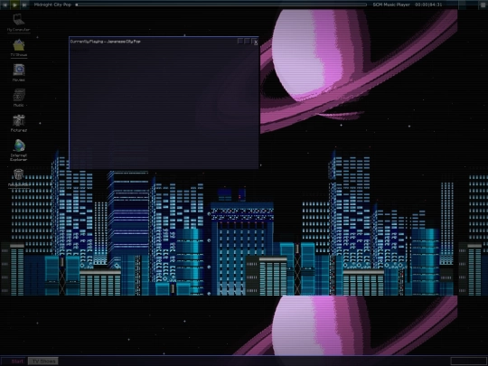Open the Pictures desktop icon
The height and width of the screenshot is (366, 488).
click(x=19, y=123)
